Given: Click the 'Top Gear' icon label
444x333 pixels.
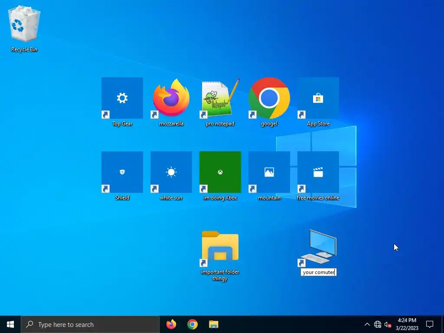Looking at the screenshot, I should coord(122,124).
